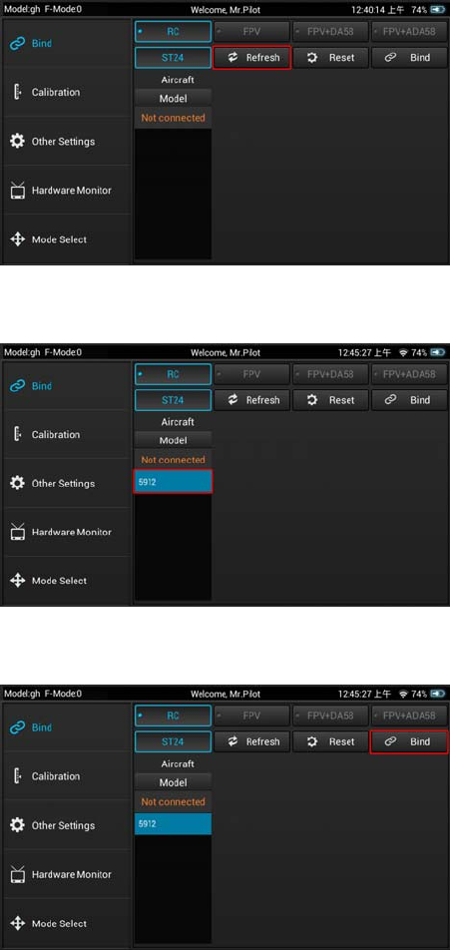
Task: Select the RC option in the top screenshot
Action: 174,32
